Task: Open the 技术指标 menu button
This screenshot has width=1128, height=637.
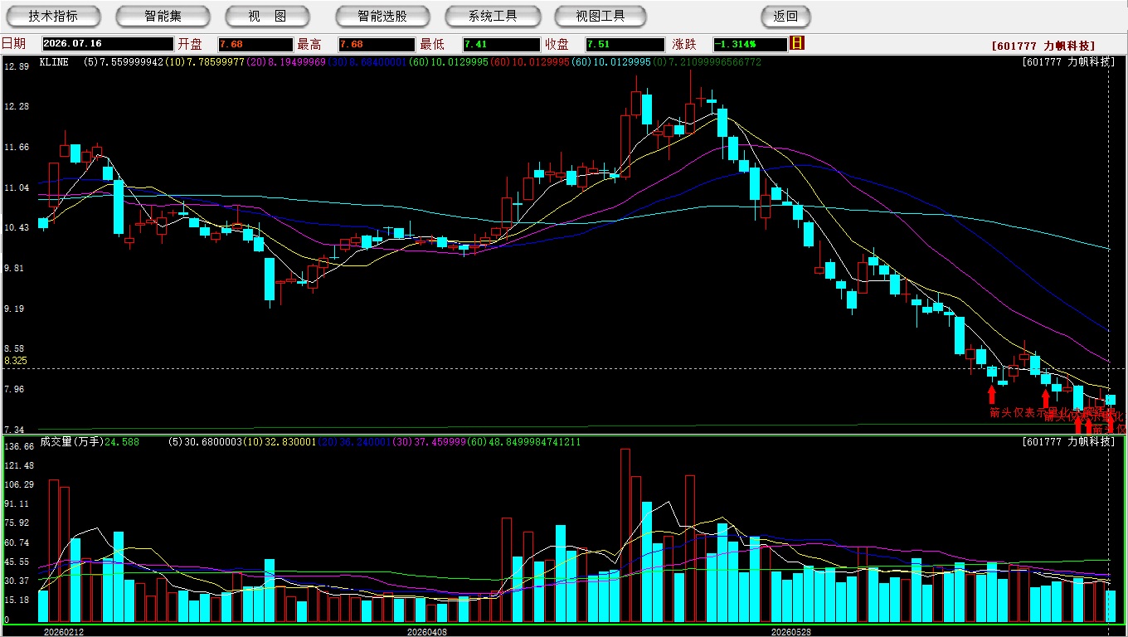Action: pyautogui.click(x=53, y=16)
